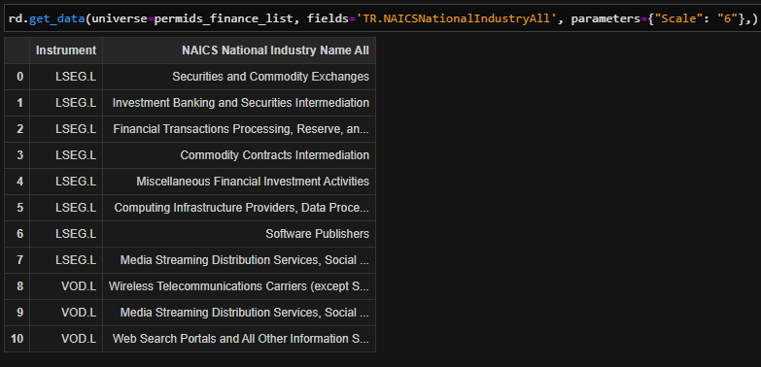Select the Securities and Commodity Exchanges cell
The image size is (761, 367).
(x=239, y=77)
